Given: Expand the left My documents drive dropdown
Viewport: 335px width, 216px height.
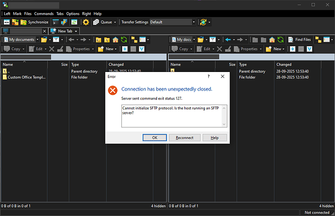Looking at the screenshot, I should (36, 39).
